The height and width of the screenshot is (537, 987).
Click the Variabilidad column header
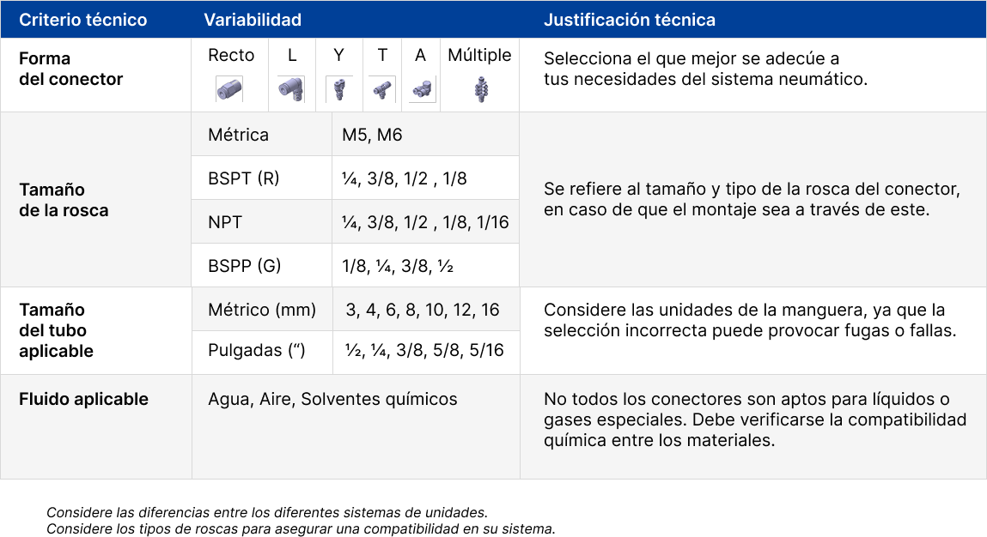click(253, 20)
